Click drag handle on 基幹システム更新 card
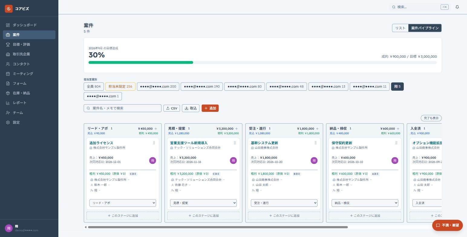This screenshot has height=237, width=467. tap(315, 143)
